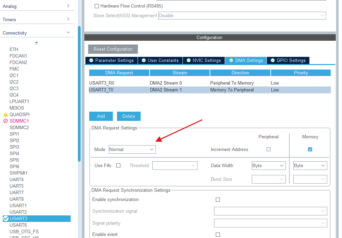Select USART1 in the peripheral list
Image resolution: width=342 pixels, height=238 pixels.
point(18,205)
